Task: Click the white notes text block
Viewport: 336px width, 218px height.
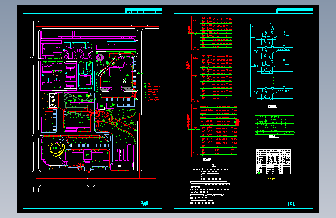Action: point(210,186)
